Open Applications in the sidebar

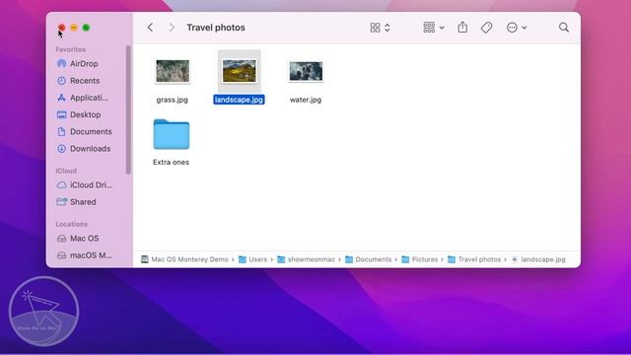pos(90,98)
